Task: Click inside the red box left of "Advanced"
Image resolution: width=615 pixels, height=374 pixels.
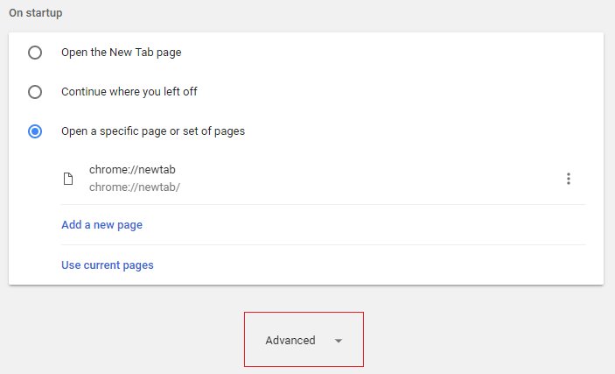Action: (x=255, y=341)
